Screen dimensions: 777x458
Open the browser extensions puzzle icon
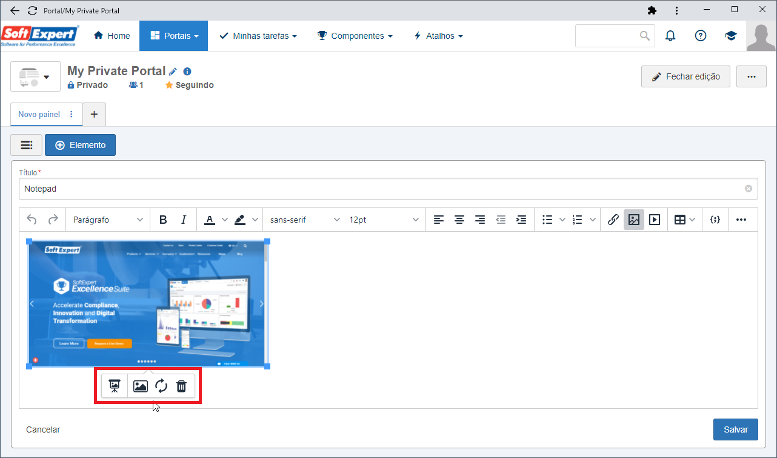pos(652,10)
